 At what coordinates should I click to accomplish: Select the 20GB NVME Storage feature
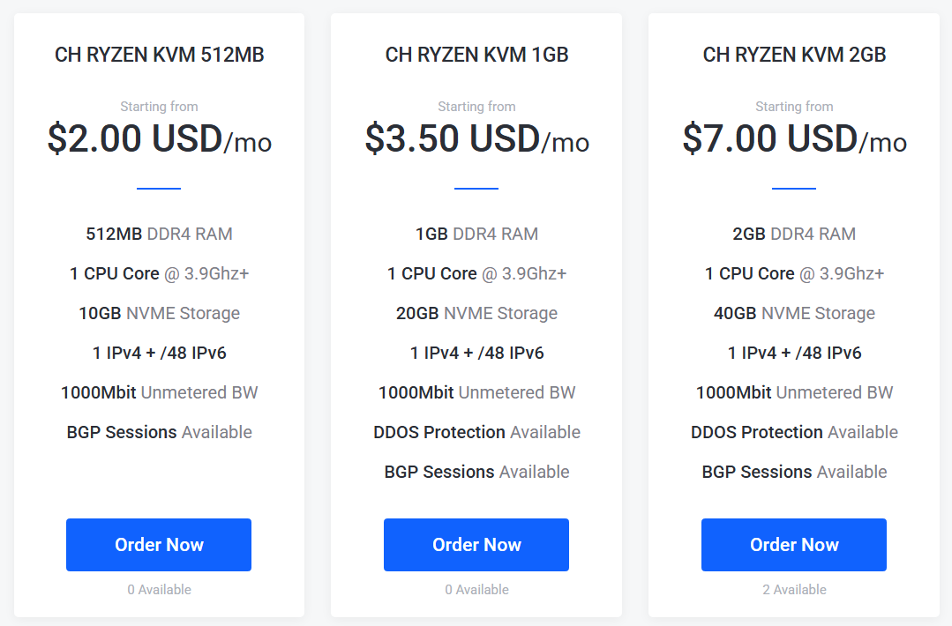(x=476, y=313)
